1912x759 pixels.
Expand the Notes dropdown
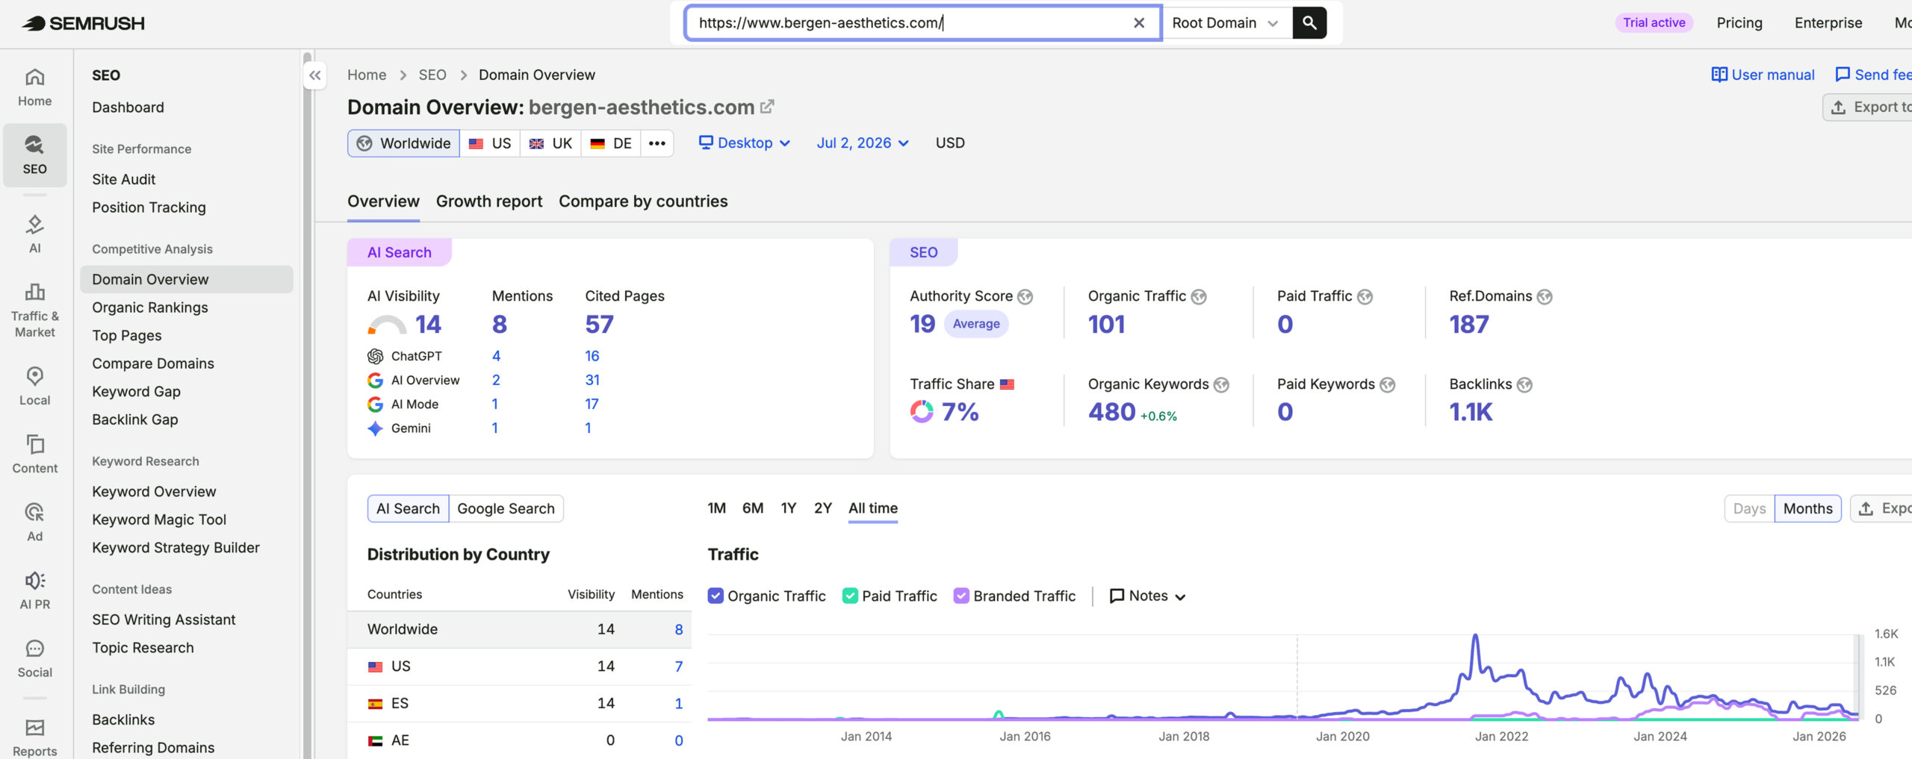click(x=1148, y=596)
